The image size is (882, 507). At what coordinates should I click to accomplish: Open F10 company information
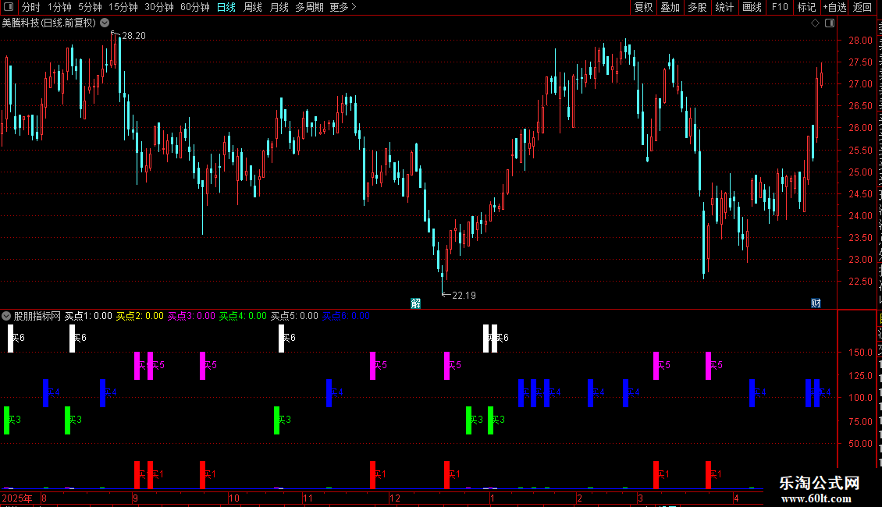click(780, 7)
